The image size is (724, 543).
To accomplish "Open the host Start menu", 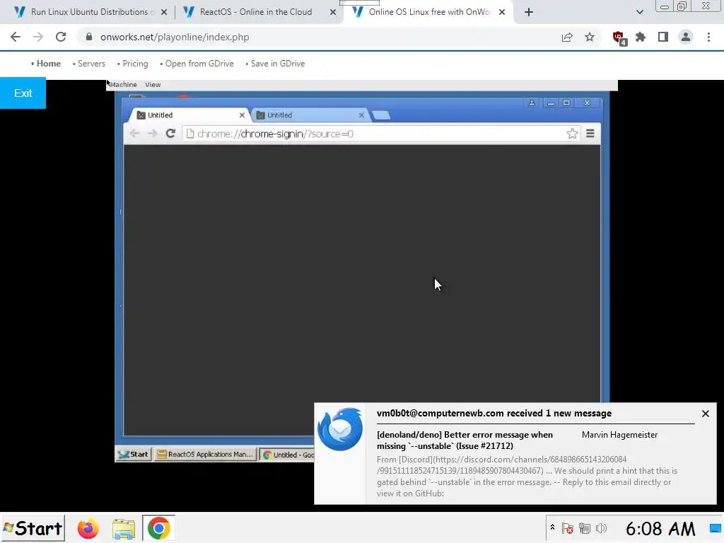I will (33, 528).
